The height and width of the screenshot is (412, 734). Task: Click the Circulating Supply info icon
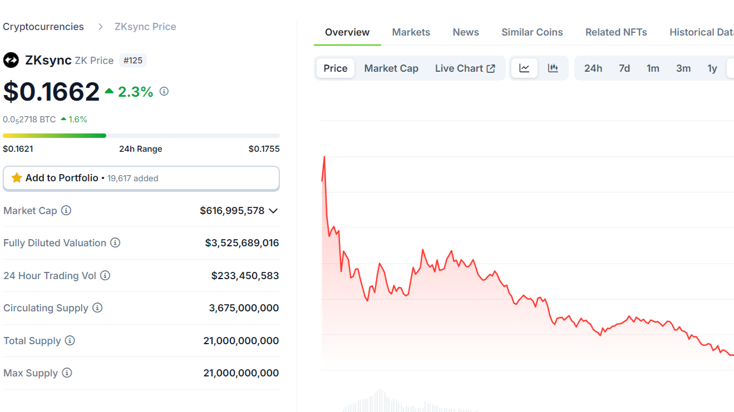(98, 307)
